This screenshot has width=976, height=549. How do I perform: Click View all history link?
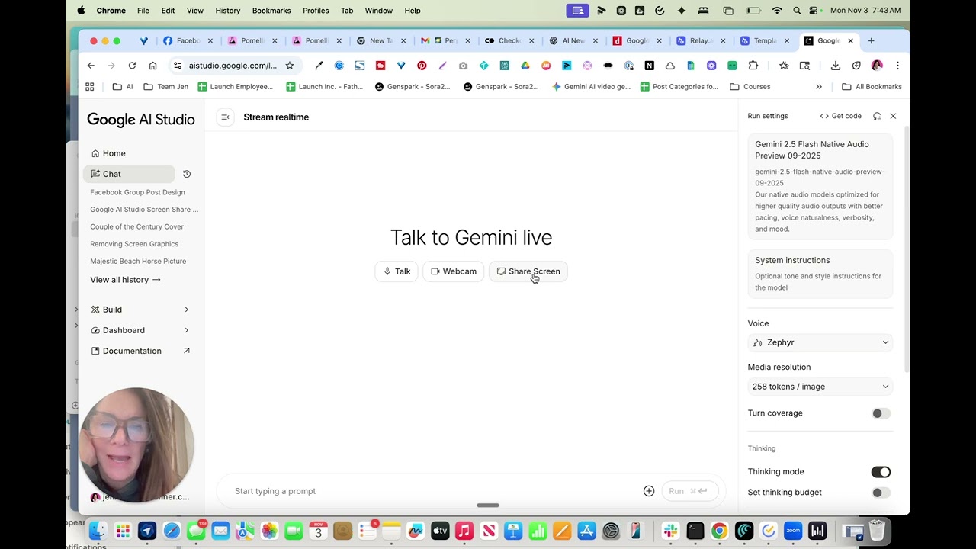tap(125, 280)
